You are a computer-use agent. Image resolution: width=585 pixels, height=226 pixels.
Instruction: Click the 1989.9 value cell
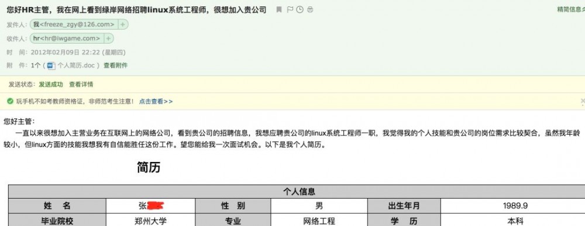pyautogui.click(x=515, y=206)
